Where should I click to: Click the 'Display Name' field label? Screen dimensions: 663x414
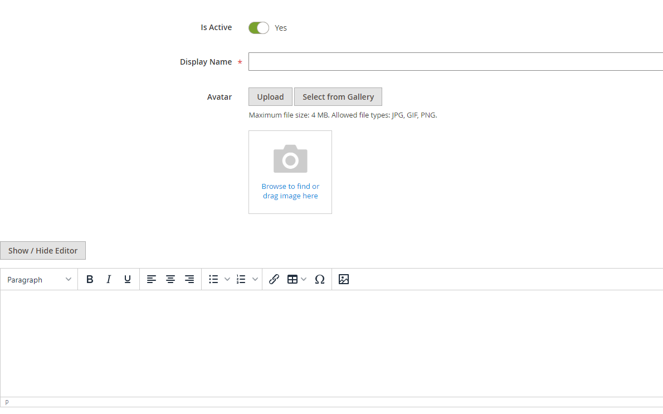click(206, 62)
